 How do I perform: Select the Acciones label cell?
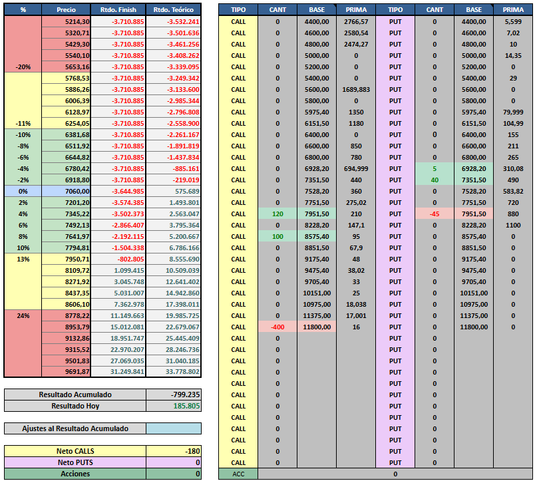[75, 474]
